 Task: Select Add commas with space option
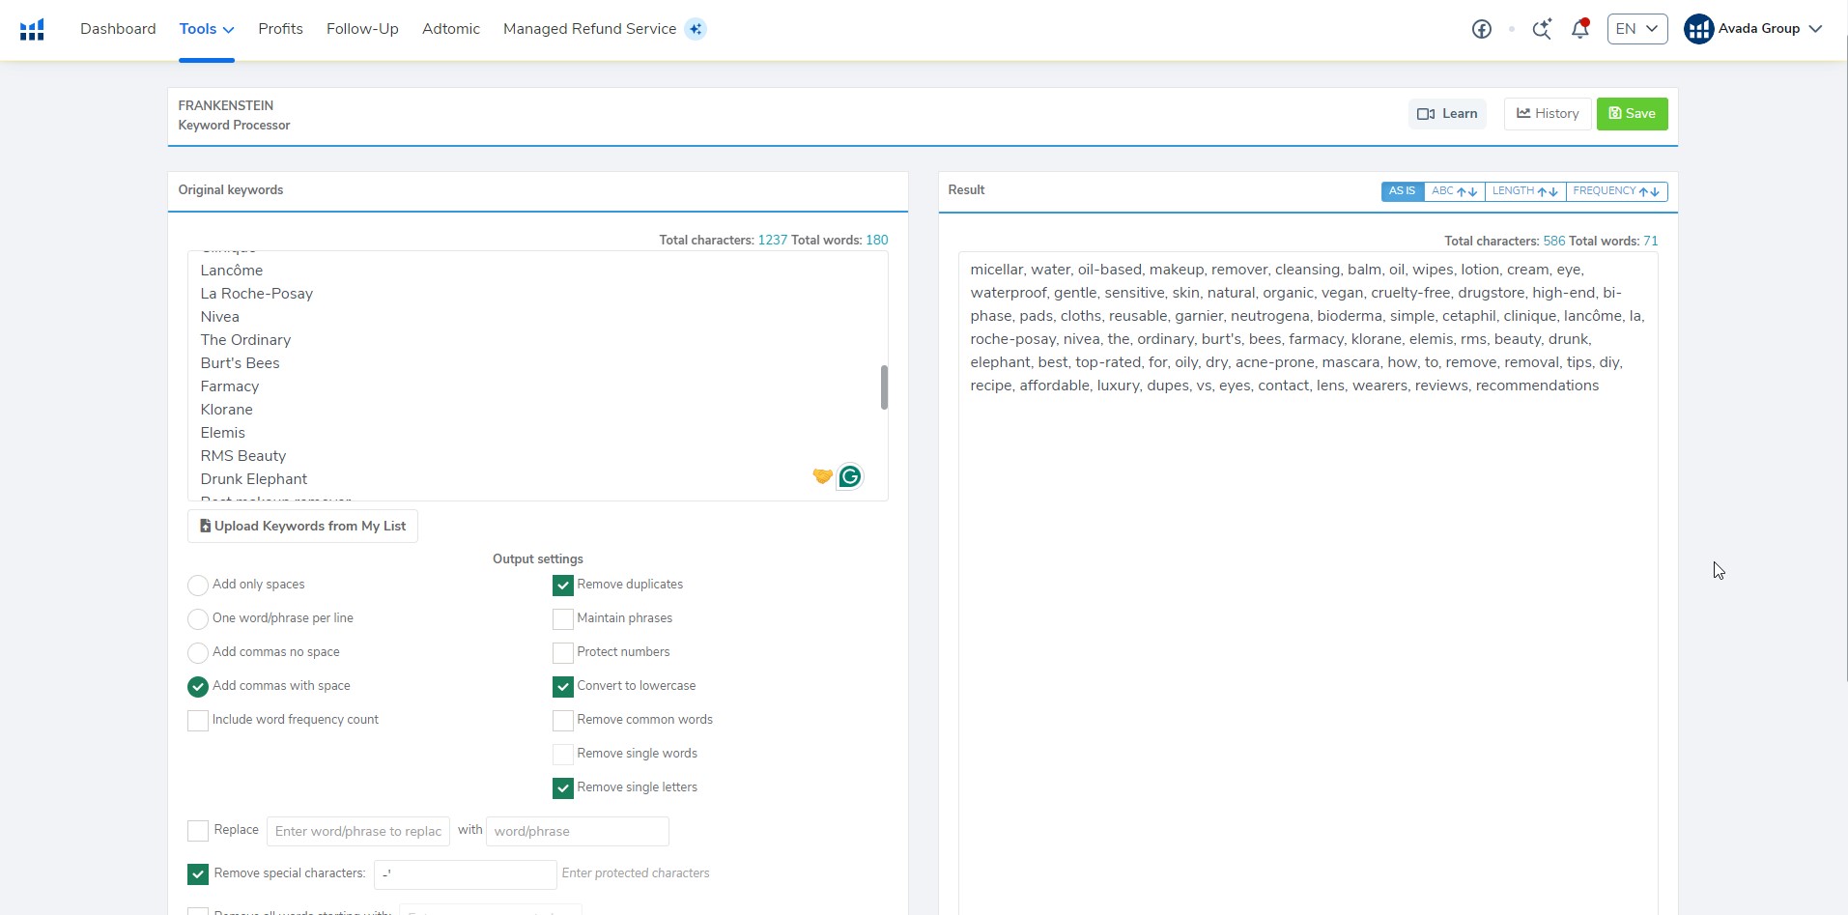click(x=198, y=687)
